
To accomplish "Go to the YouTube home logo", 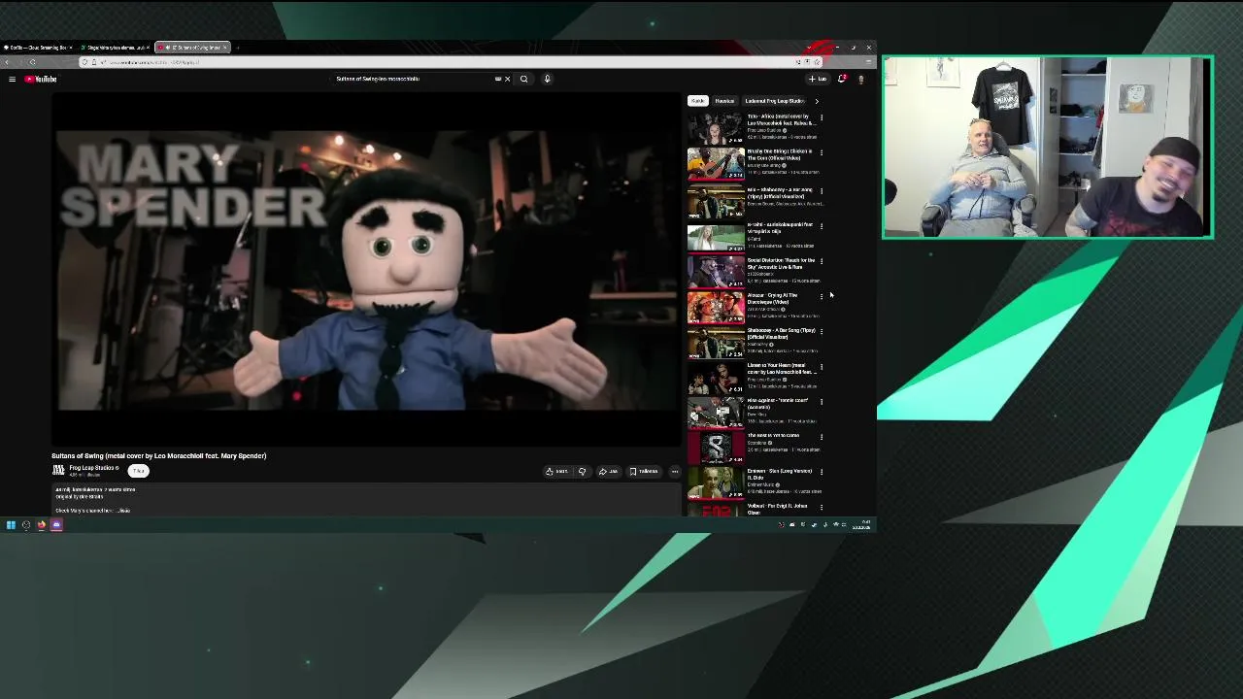I will pyautogui.click(x=41, y=79).
